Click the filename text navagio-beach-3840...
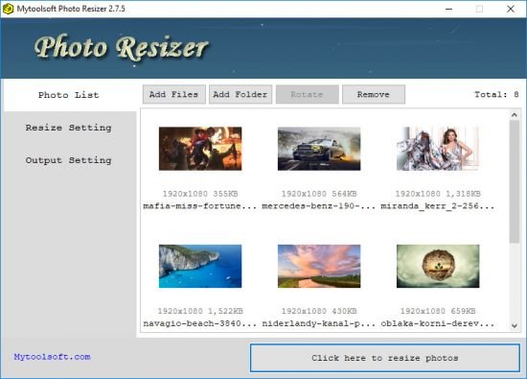527x379 pixels. point(200,323)
